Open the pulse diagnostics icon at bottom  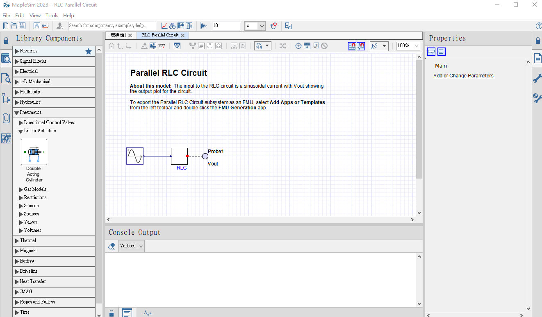coord(147,313)
